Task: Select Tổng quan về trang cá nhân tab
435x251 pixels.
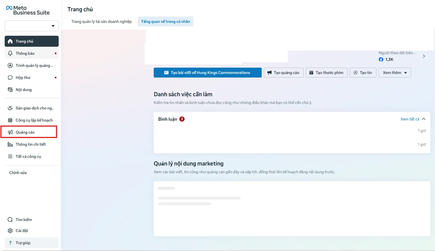Action: click(x=166, y=21)
